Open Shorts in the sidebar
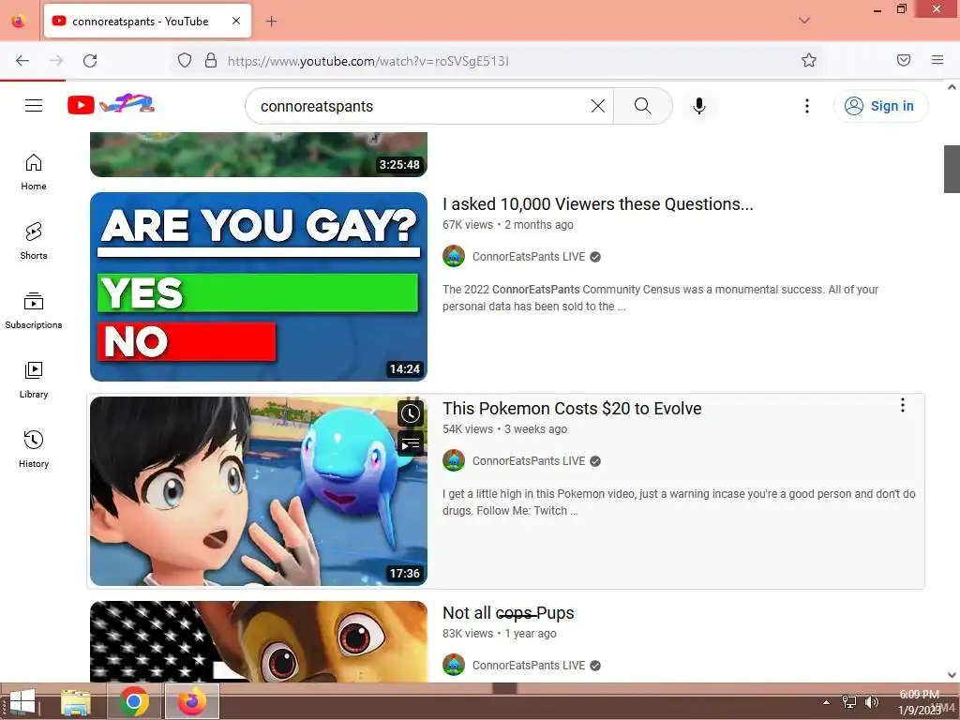Screen dimensions: 960x720 34,241
